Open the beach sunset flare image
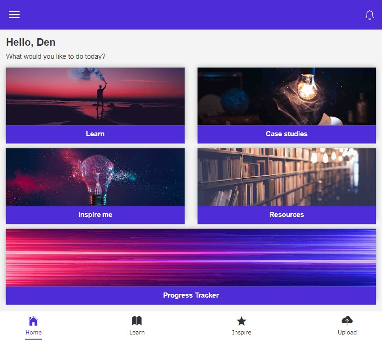 (x=95, y=96)
